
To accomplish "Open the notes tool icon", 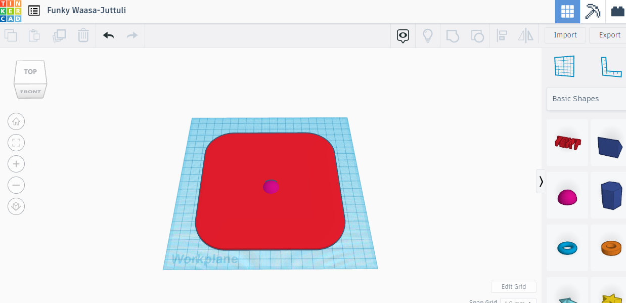I will tap(403, 35).
